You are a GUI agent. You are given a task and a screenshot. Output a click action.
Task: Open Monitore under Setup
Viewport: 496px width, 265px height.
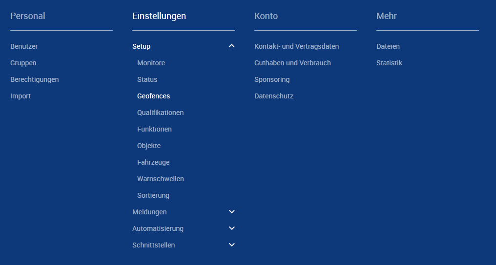point(151,63)
